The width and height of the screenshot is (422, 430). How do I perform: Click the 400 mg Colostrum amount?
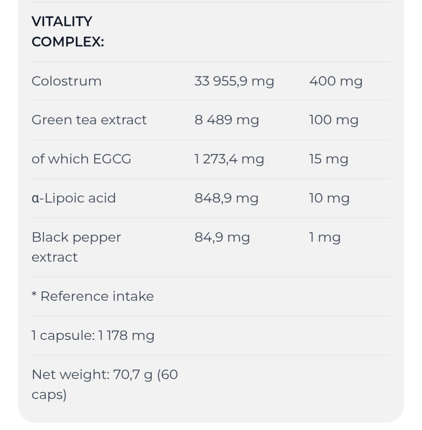click(336, 81)
